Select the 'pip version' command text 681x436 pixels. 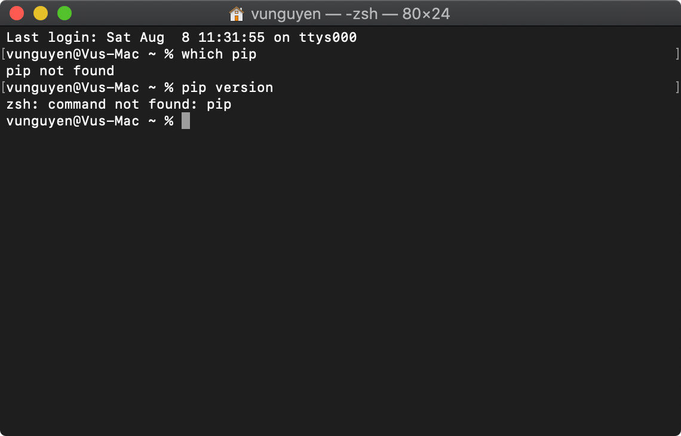tap(229, 87)
